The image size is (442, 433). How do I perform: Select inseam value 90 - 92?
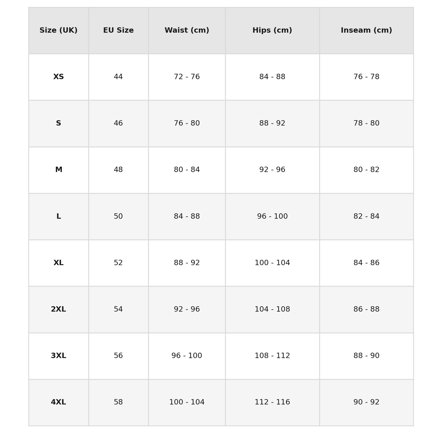367,402
